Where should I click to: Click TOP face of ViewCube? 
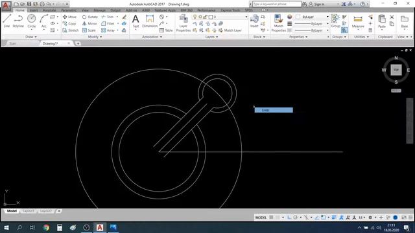pos(396,70)
